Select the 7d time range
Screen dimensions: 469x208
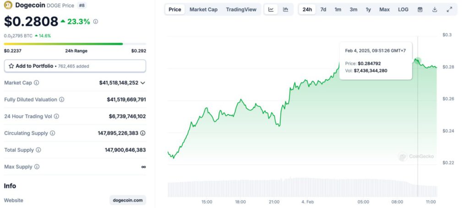point(323,10)
